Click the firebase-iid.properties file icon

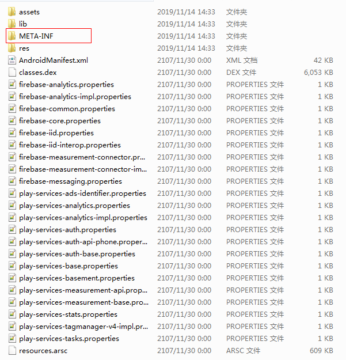coord(12,132)
